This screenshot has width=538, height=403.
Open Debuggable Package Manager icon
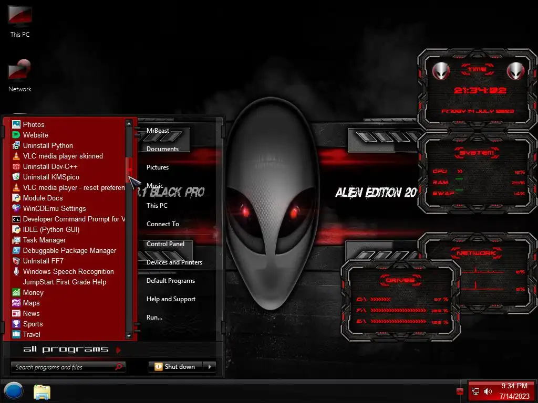click(x=16, y=250)
